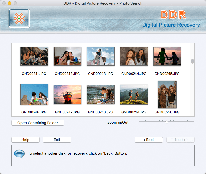Click the orange DDR brand logo text
The image size is (206, 174).
pos(173,15)
